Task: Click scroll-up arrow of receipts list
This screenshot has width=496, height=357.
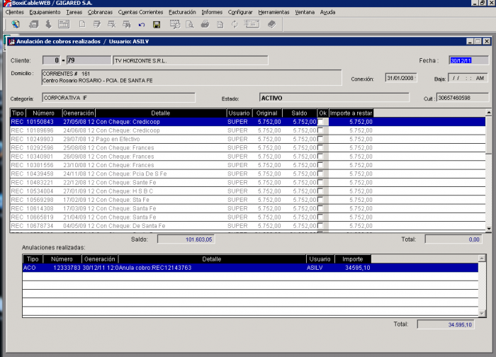Action: (x=487, y=113)
